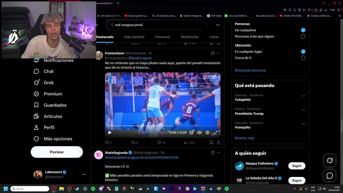
Task: Click Mostrar más under trends
Action: (244, 138)
